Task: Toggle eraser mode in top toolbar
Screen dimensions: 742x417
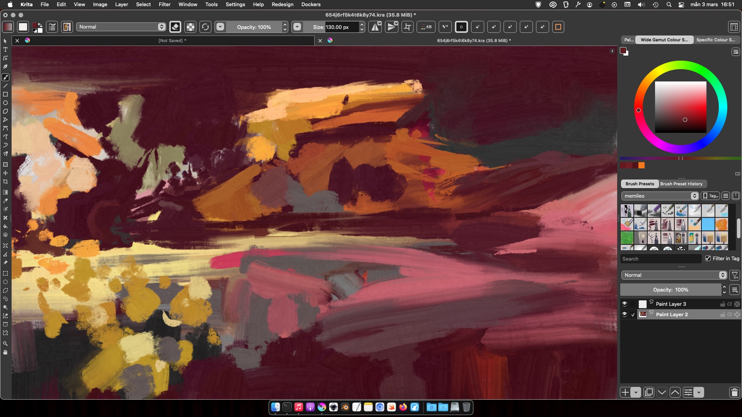Action: click(x=175, y=27)
